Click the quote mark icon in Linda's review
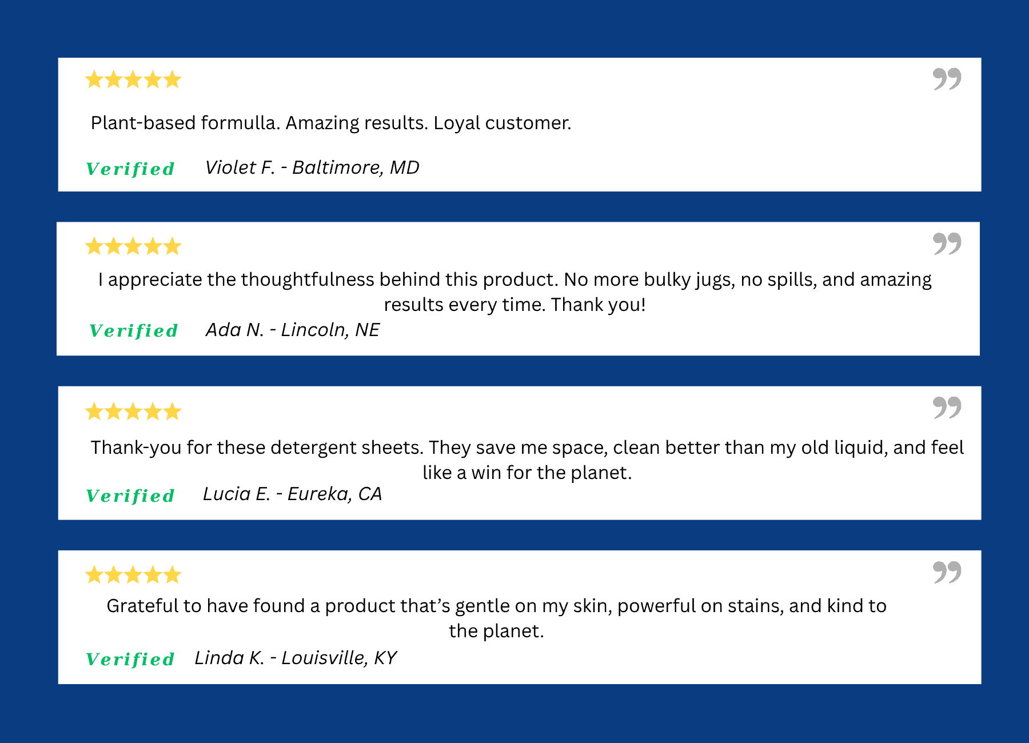 click(947, 572)
